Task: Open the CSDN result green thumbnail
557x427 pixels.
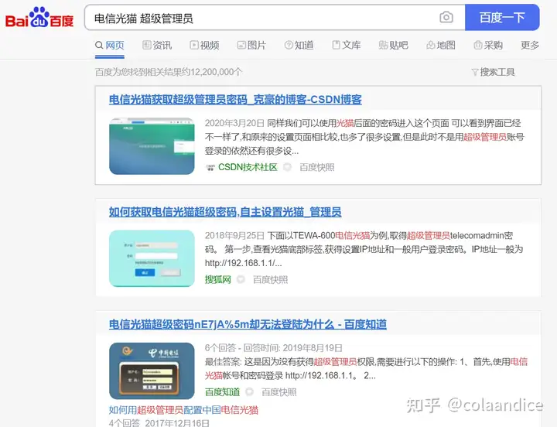Action: tap(152, 146)
